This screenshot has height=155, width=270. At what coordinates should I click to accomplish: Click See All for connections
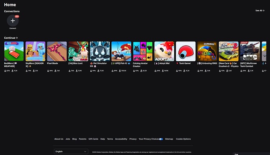[260, 11]
